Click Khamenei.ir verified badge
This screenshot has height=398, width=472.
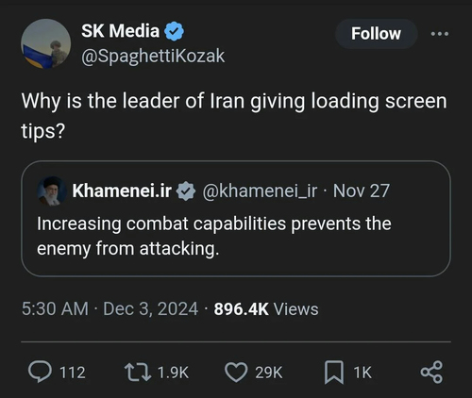point(186,191)
